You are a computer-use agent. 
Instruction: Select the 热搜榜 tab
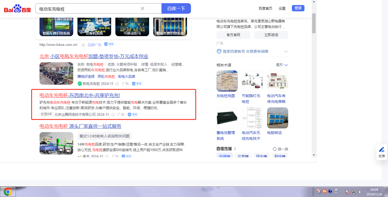[x=225, y=156]
